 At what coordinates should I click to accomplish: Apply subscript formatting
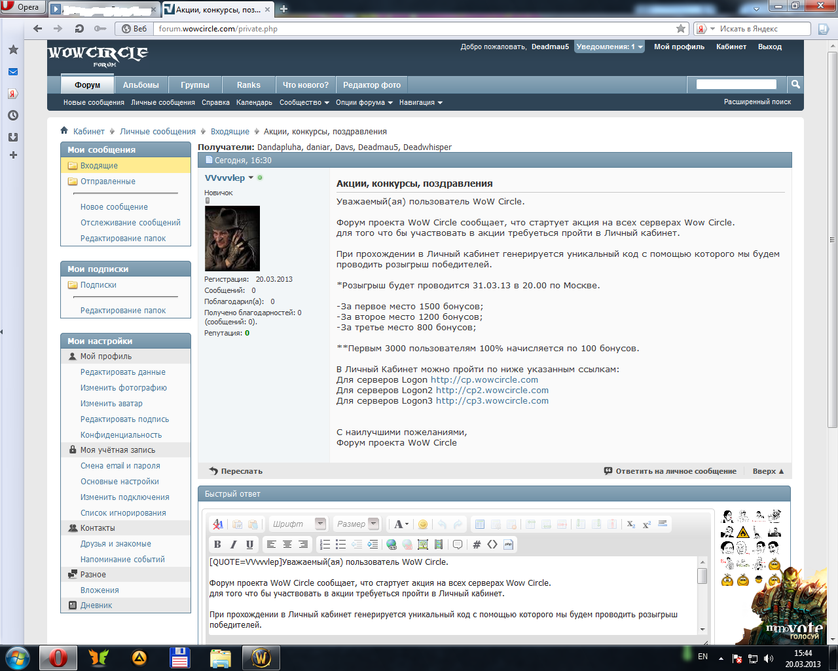(x=631, y=524)
